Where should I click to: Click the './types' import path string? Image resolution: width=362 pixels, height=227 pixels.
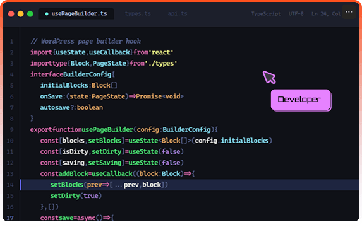161,64
